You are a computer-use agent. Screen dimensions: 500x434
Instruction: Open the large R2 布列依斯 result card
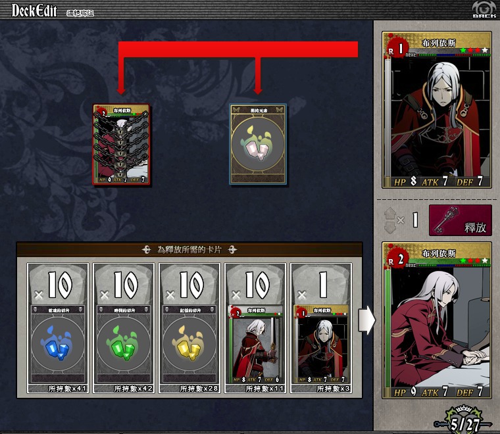click(x=437, y=320)
